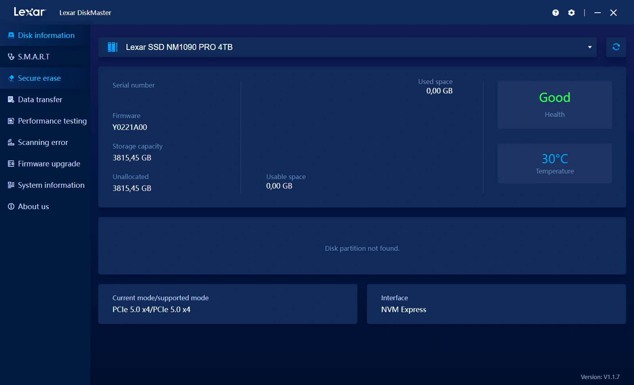Click the Used space 0,00 GB value
634x385 pixels.
[x=439, y=91]
